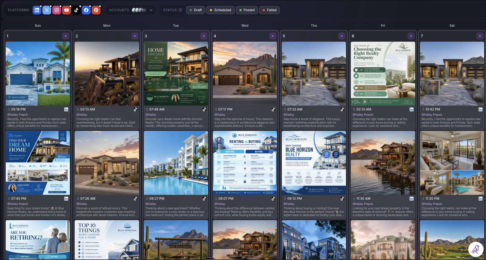Viewport: 486px width, 260px height.
Task: Click the Sat column header
Action: coord(452,26)
